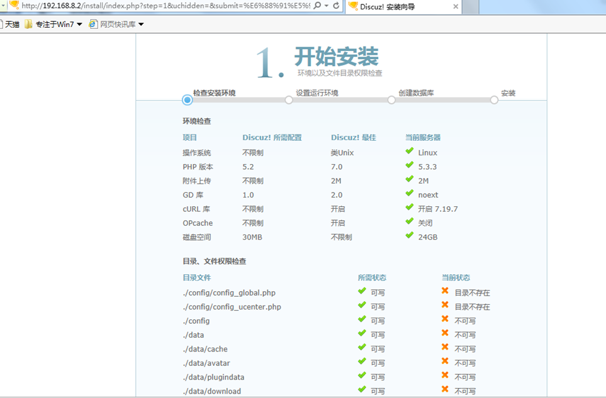Click the green check beside 关闭

coord(410,221)
